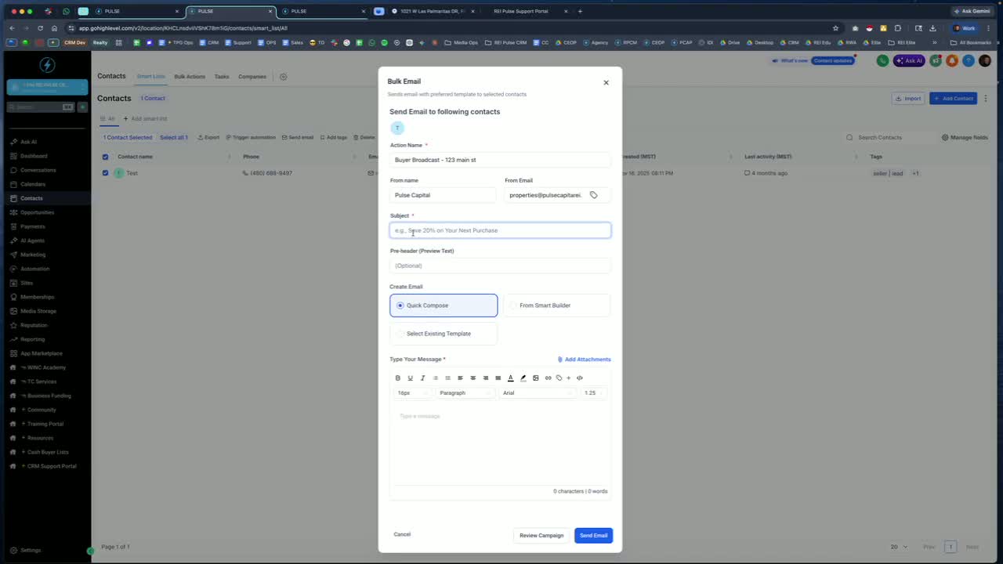Click the Add Attachments link

pos(584,360)
